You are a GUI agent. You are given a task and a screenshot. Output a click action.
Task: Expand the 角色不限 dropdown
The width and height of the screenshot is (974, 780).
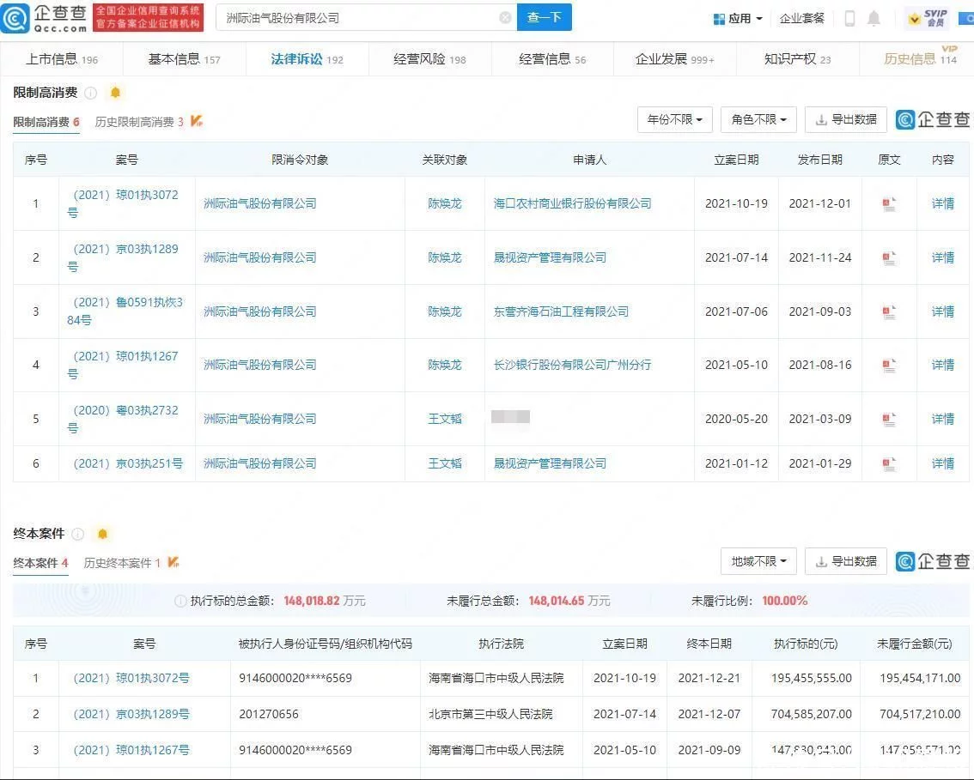(x=758, y=119)
